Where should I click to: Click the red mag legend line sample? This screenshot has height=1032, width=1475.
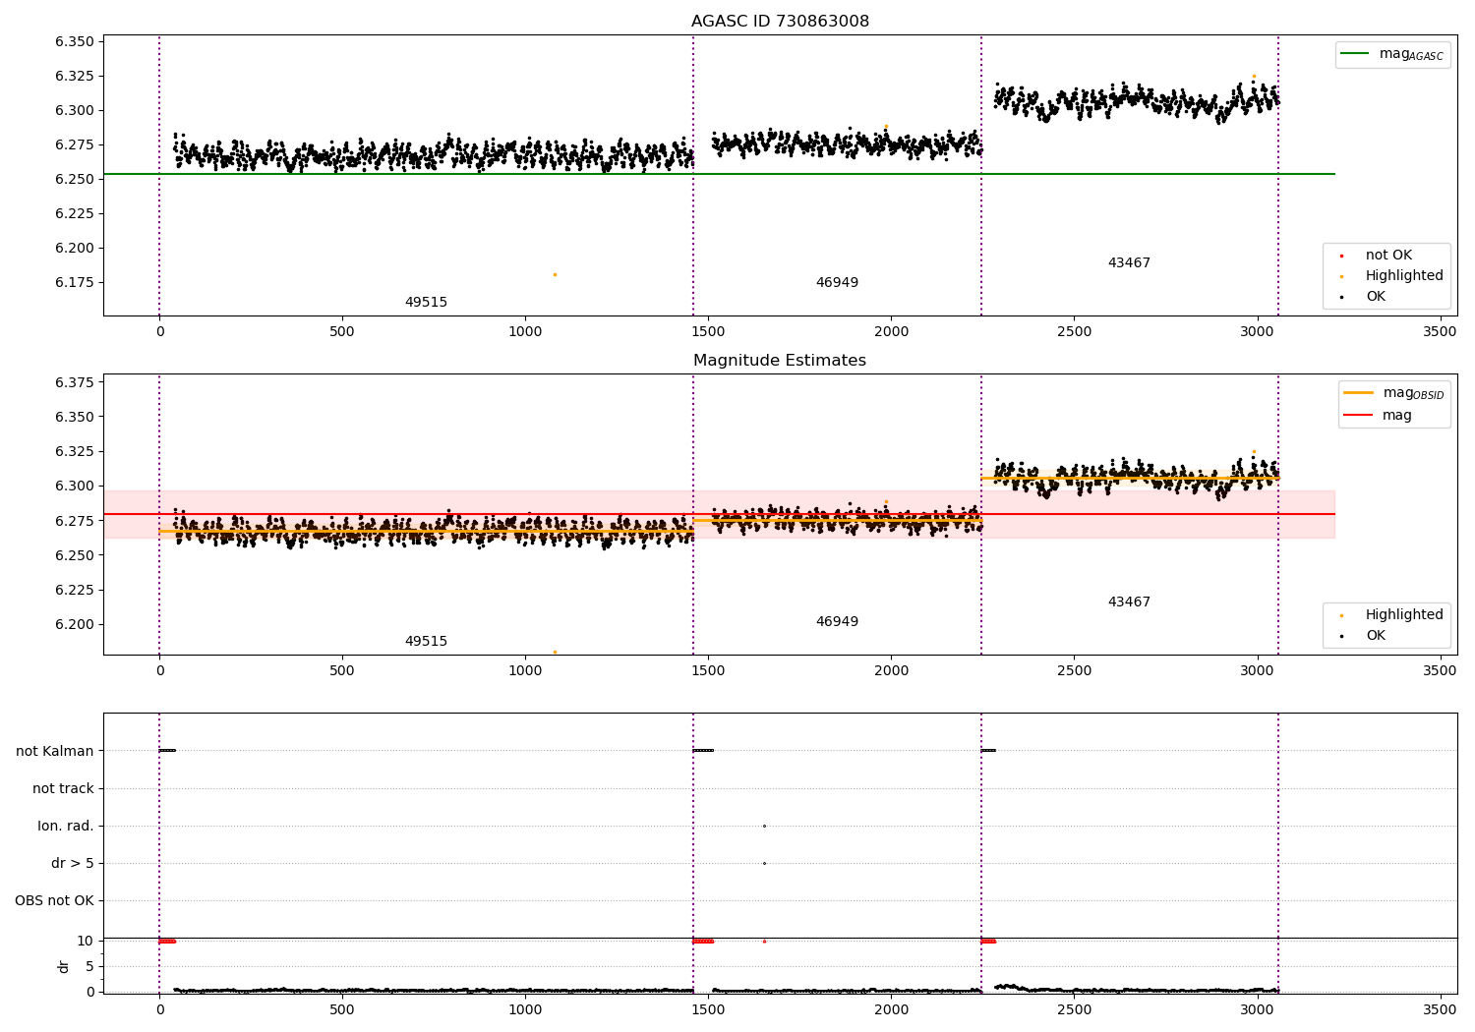[x=1358, y=416]
